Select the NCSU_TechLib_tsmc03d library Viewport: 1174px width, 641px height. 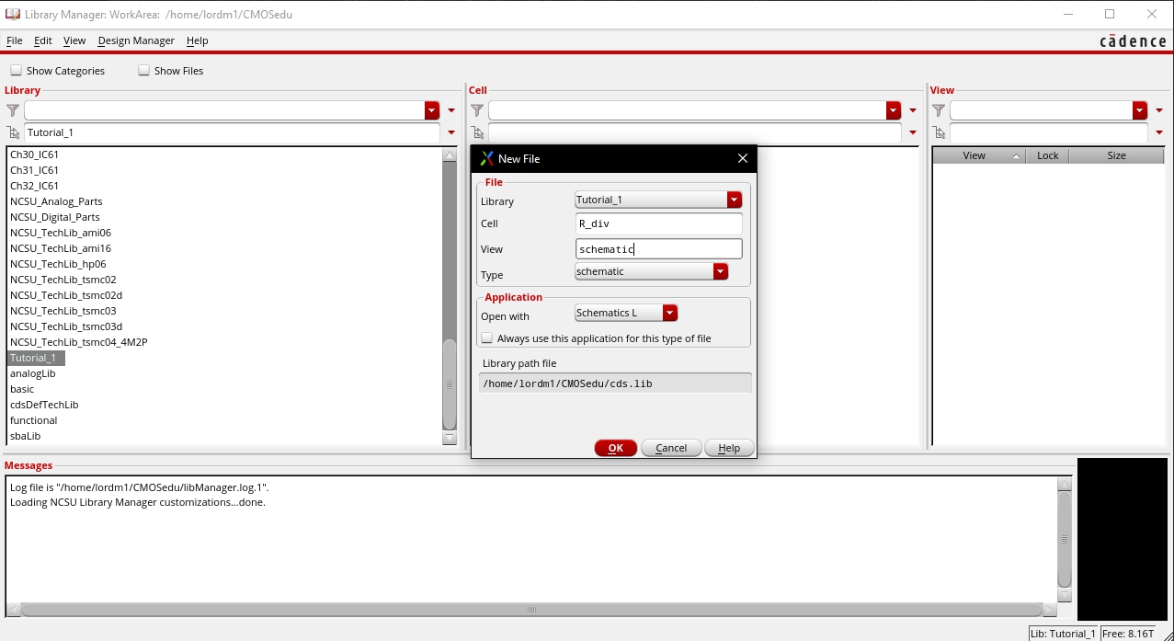point(66,326)
